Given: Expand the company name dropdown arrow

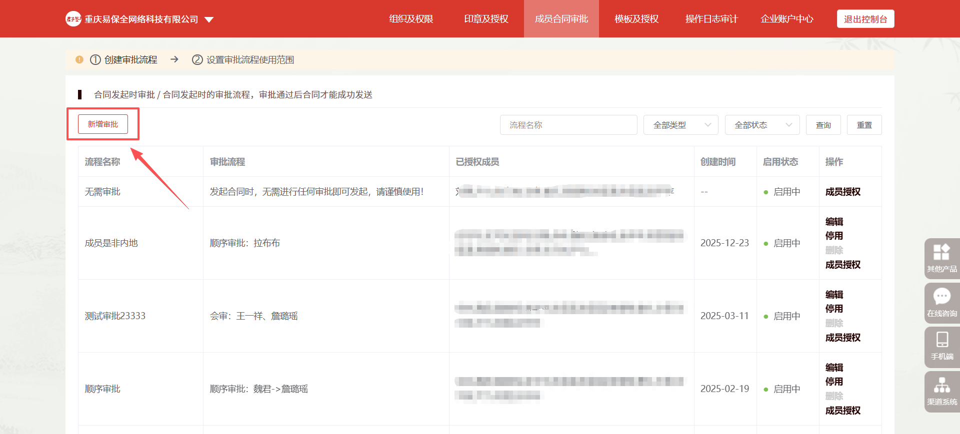Looking at the screenshot, I should pyautogui.click(x=209, y=19).
